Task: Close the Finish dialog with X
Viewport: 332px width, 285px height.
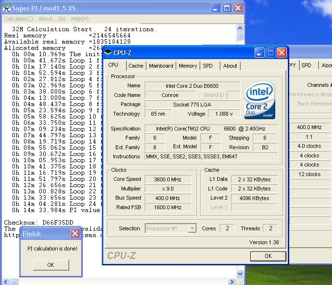Action: pos(75,234)
